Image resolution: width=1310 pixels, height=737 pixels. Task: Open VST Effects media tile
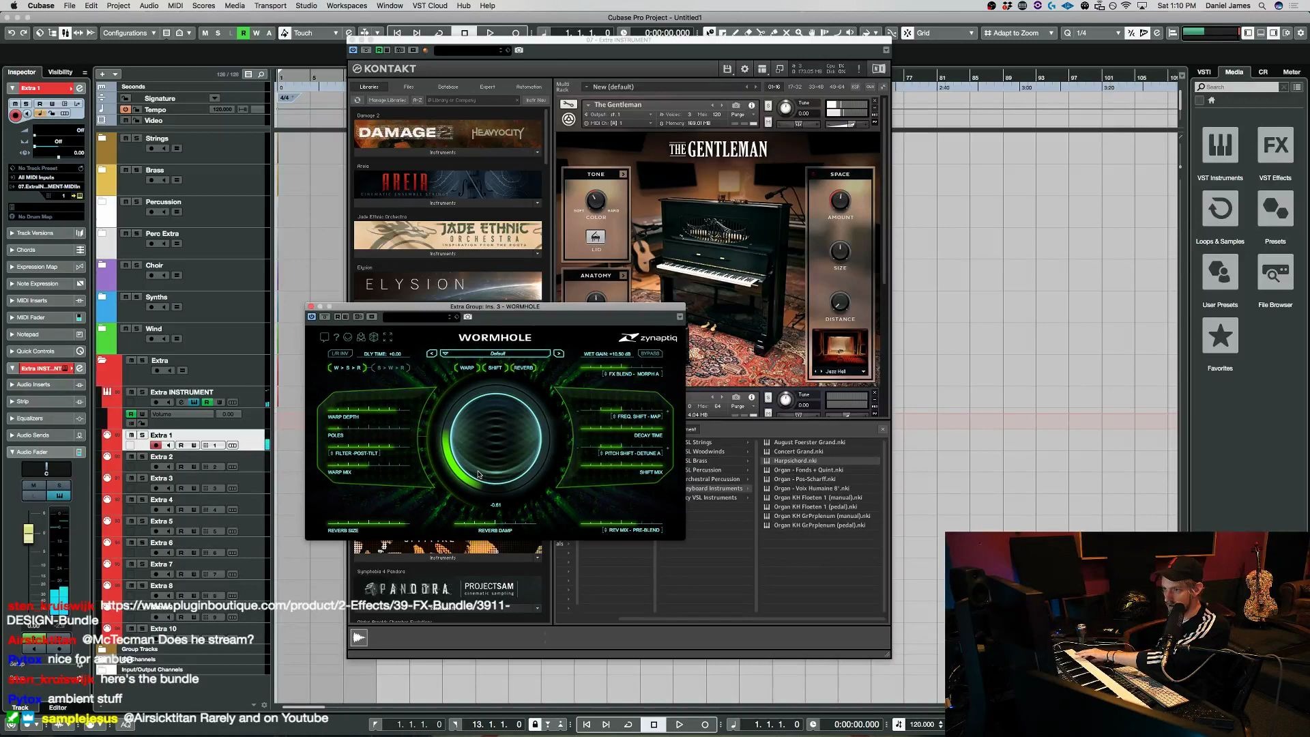coord(1275,146)
